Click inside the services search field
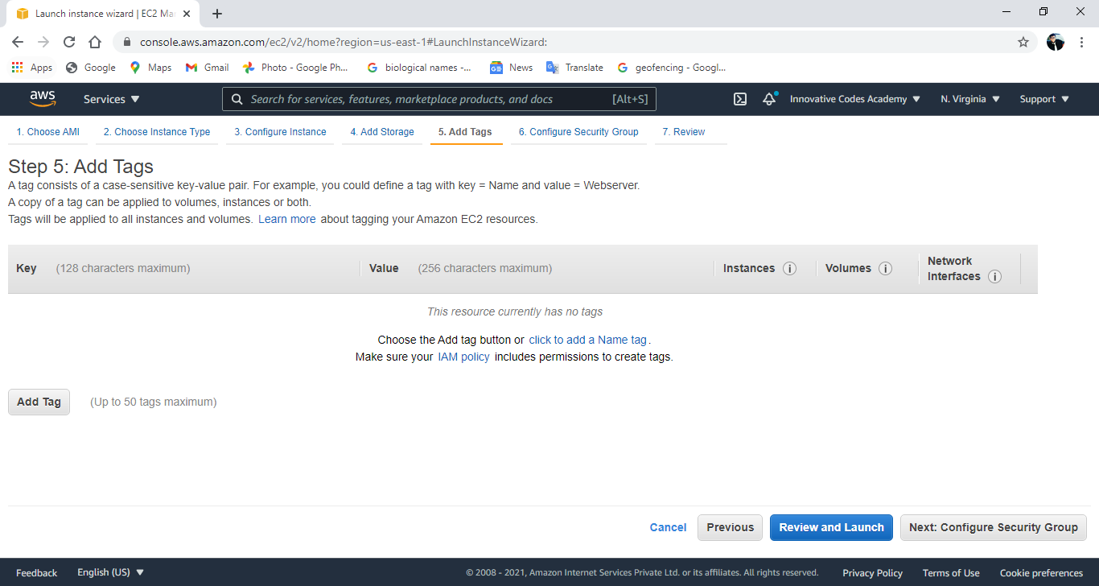The height and width of the screenshot is (586, 1099). (x=438, y=98)
